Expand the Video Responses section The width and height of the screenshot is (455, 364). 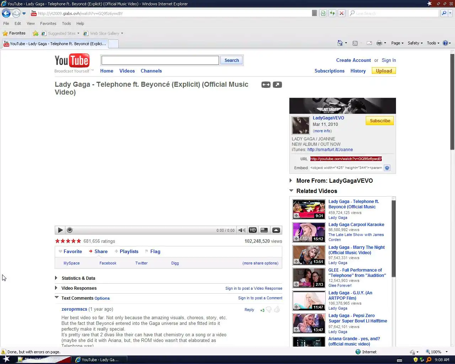pyautogui.click(x=56, y=288)
